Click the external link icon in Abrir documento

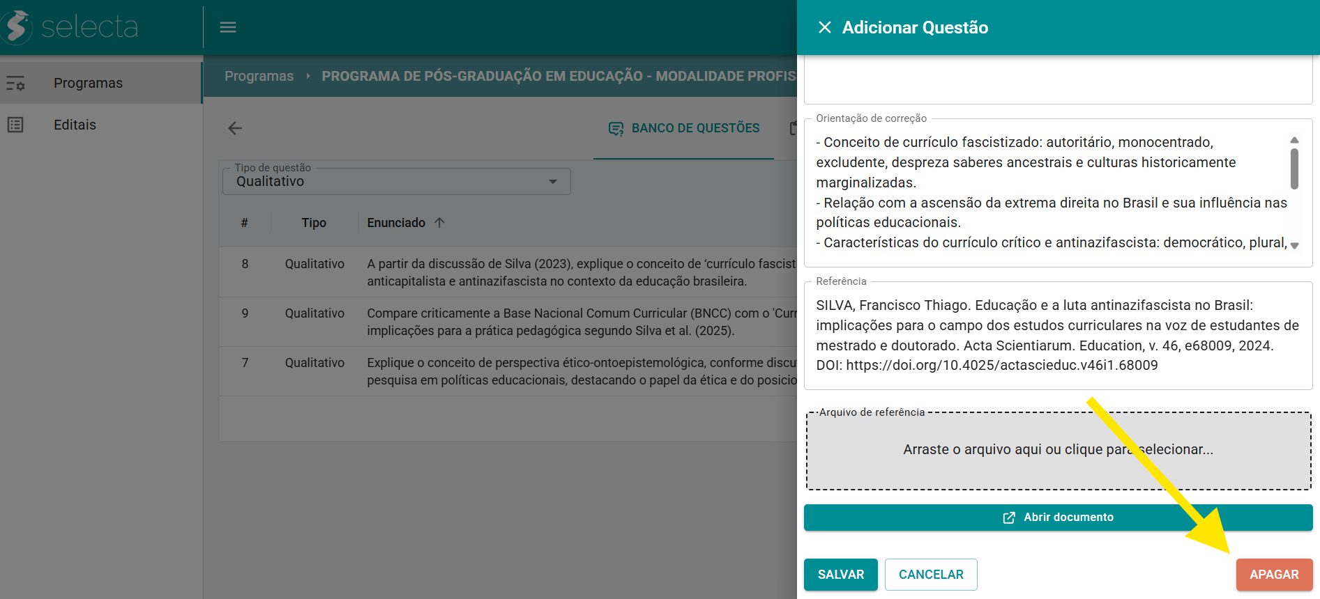point(1009,518)
